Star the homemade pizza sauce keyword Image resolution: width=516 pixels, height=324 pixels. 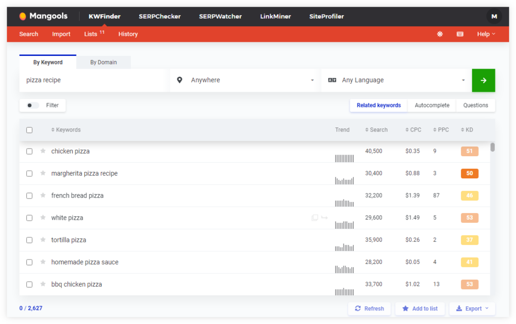[43, 262]
